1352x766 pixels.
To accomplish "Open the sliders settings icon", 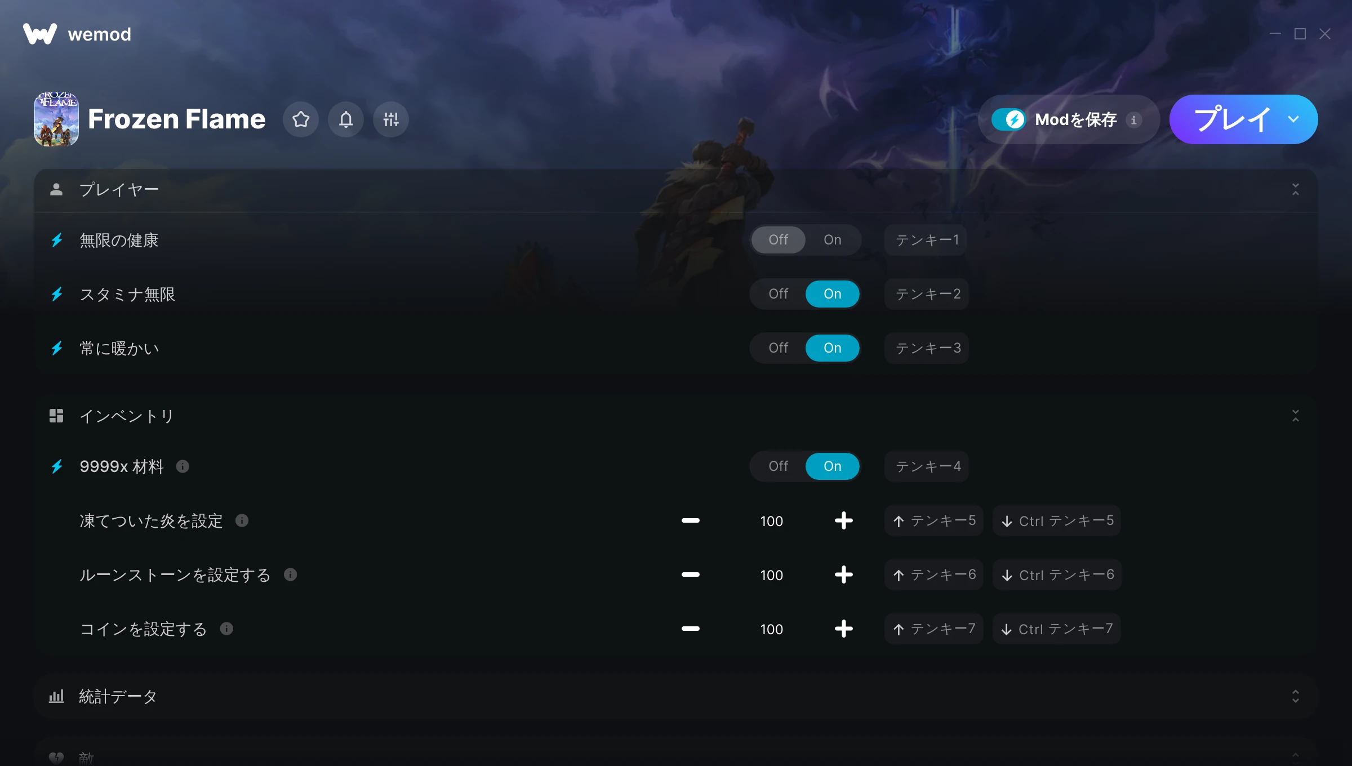I will coord(391,119).
